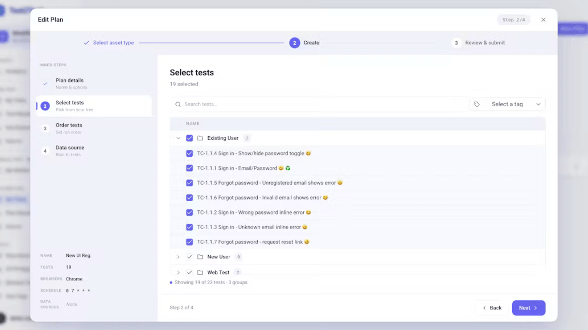Open the Order tests inner step

tap(94, 128)
